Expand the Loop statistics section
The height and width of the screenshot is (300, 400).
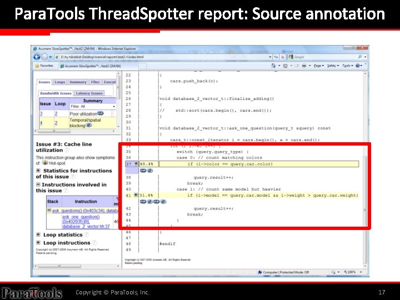(x=38, y=234)
